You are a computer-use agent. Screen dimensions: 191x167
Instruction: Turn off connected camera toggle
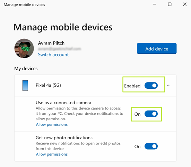click(x=151, y=114)
